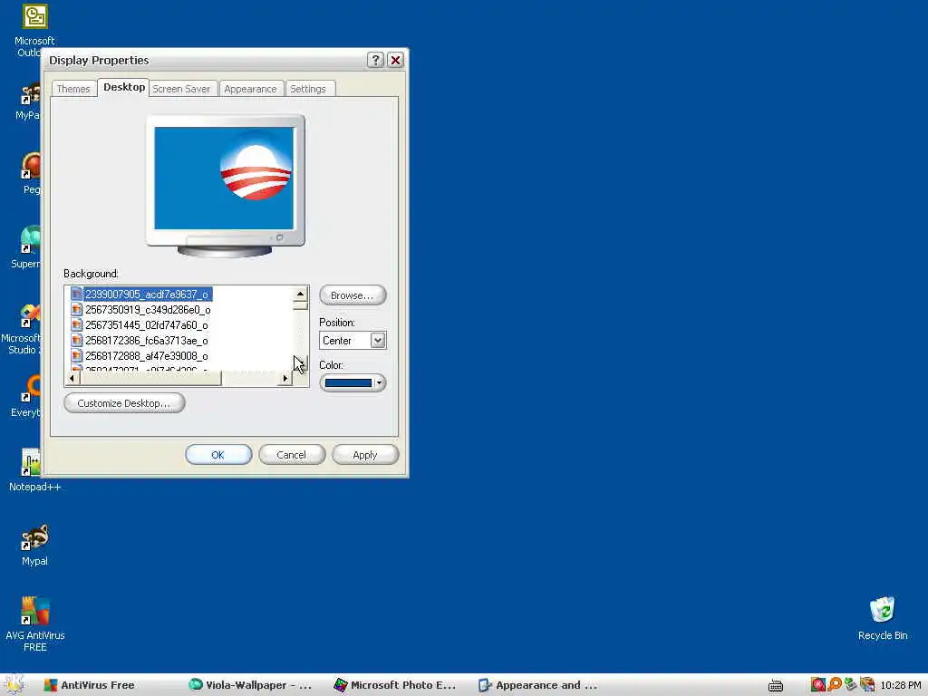The image size is (928, 696).
Task: Switch to Appearance and Themes taskbar window
Action: coord(538,685)
